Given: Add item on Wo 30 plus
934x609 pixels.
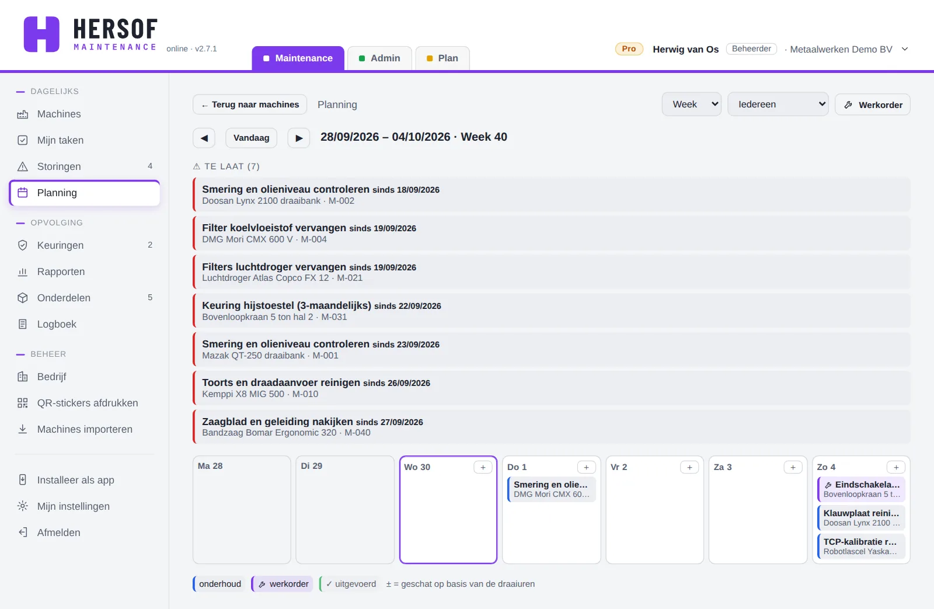Looking at the screenshot, I should (483, 467).
